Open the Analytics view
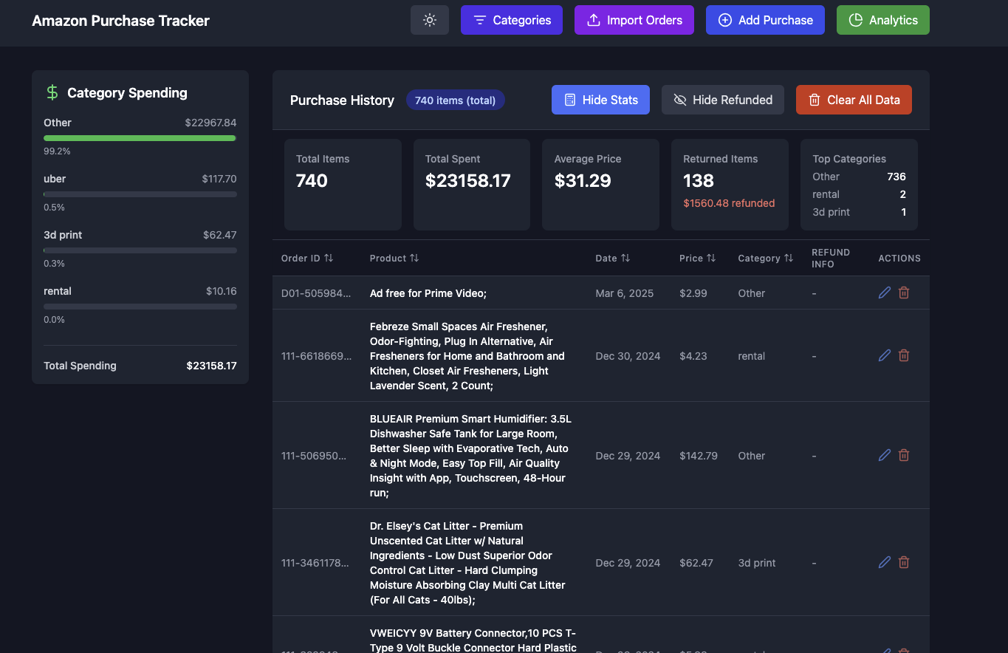The height and width of the screenshot is (653, 1008). tap(883, 20)
